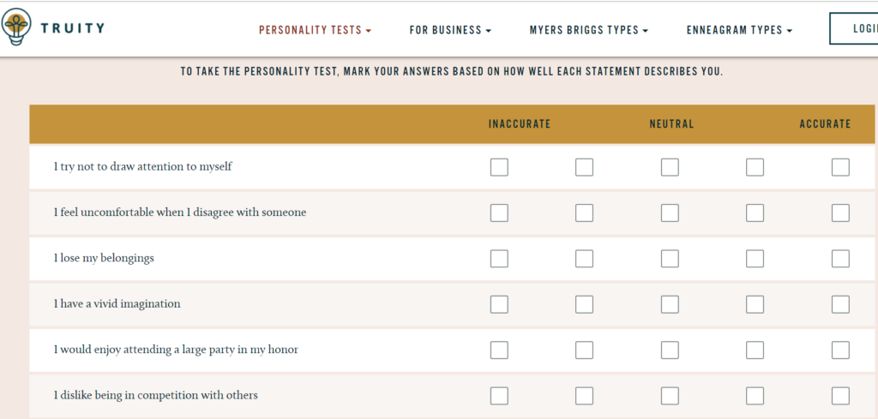Expand the For Business menu
878x419 pixels.
pos(450,30)
